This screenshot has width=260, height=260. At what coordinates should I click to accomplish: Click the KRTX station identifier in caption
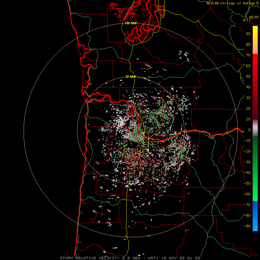click(x=153, y=258)
